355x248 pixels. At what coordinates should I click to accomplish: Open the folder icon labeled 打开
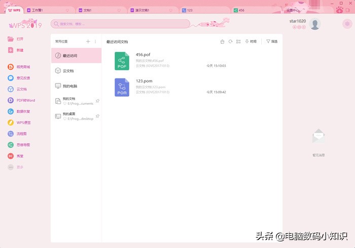11,39
